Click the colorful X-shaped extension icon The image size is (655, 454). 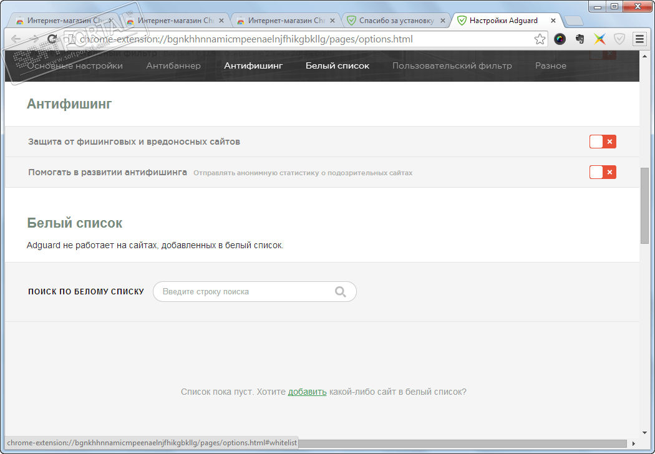(599, 39)
